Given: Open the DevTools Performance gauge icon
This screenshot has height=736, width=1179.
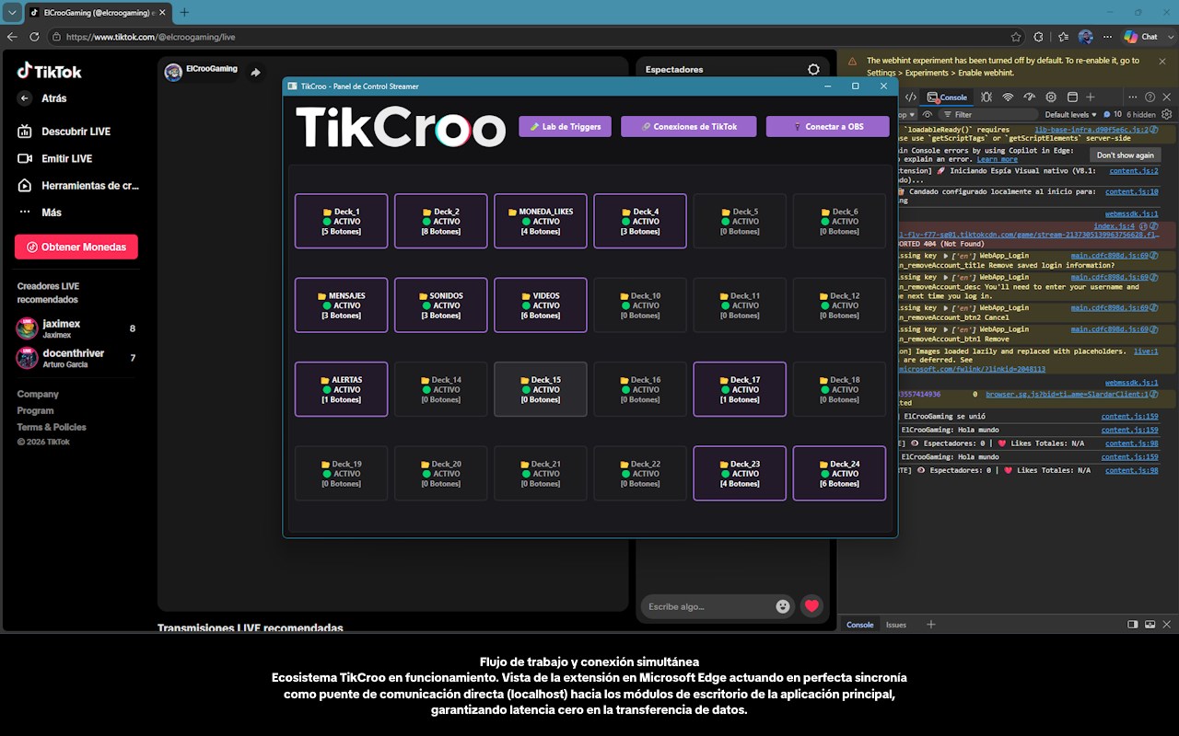Looking at the screenshot, I should [x=1030, y=98].
